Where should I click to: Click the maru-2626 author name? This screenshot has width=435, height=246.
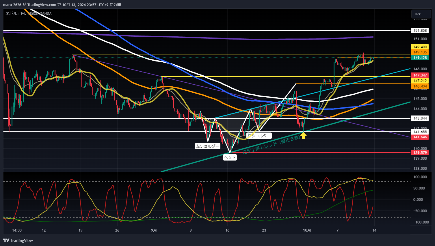point(12,5)
